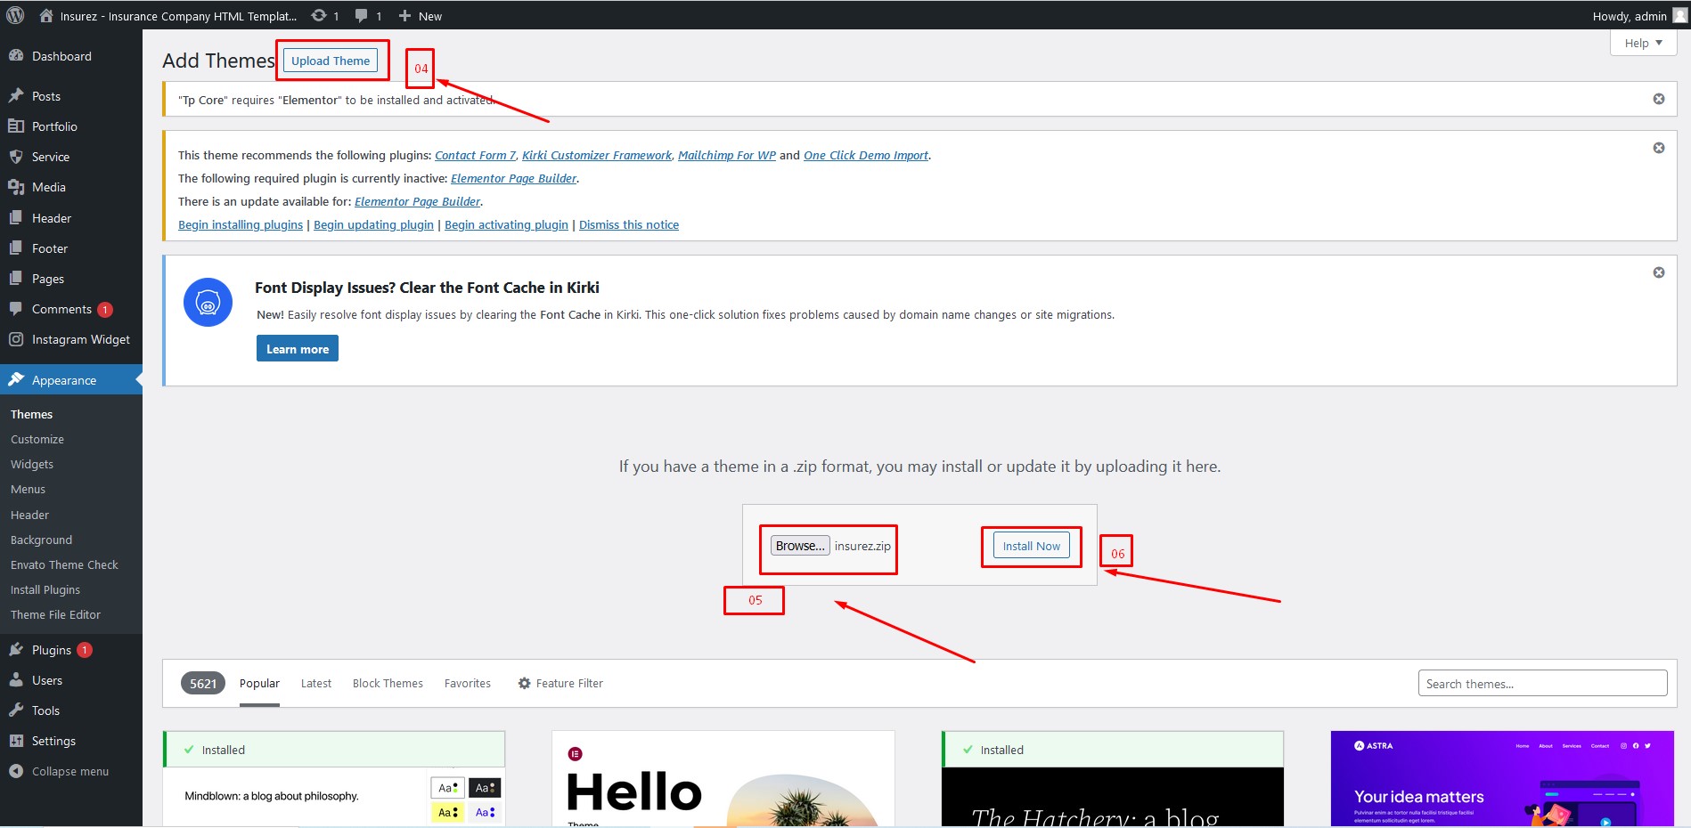This screenshot has height=828, width=1691.
Task: Dismiss the recommended plugins notice
Action: pos(1659,148)
